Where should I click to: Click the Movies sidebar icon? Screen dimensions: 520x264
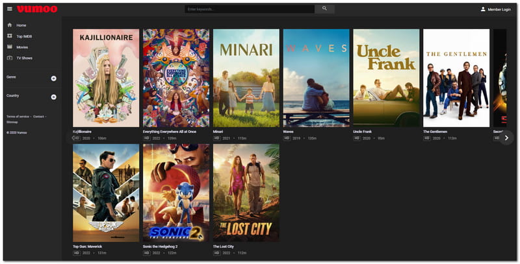10,47
